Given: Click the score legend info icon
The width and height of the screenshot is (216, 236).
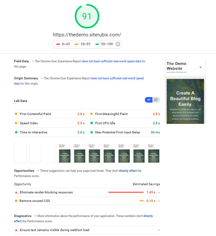Looking at the screenshot, I should 118,44.
